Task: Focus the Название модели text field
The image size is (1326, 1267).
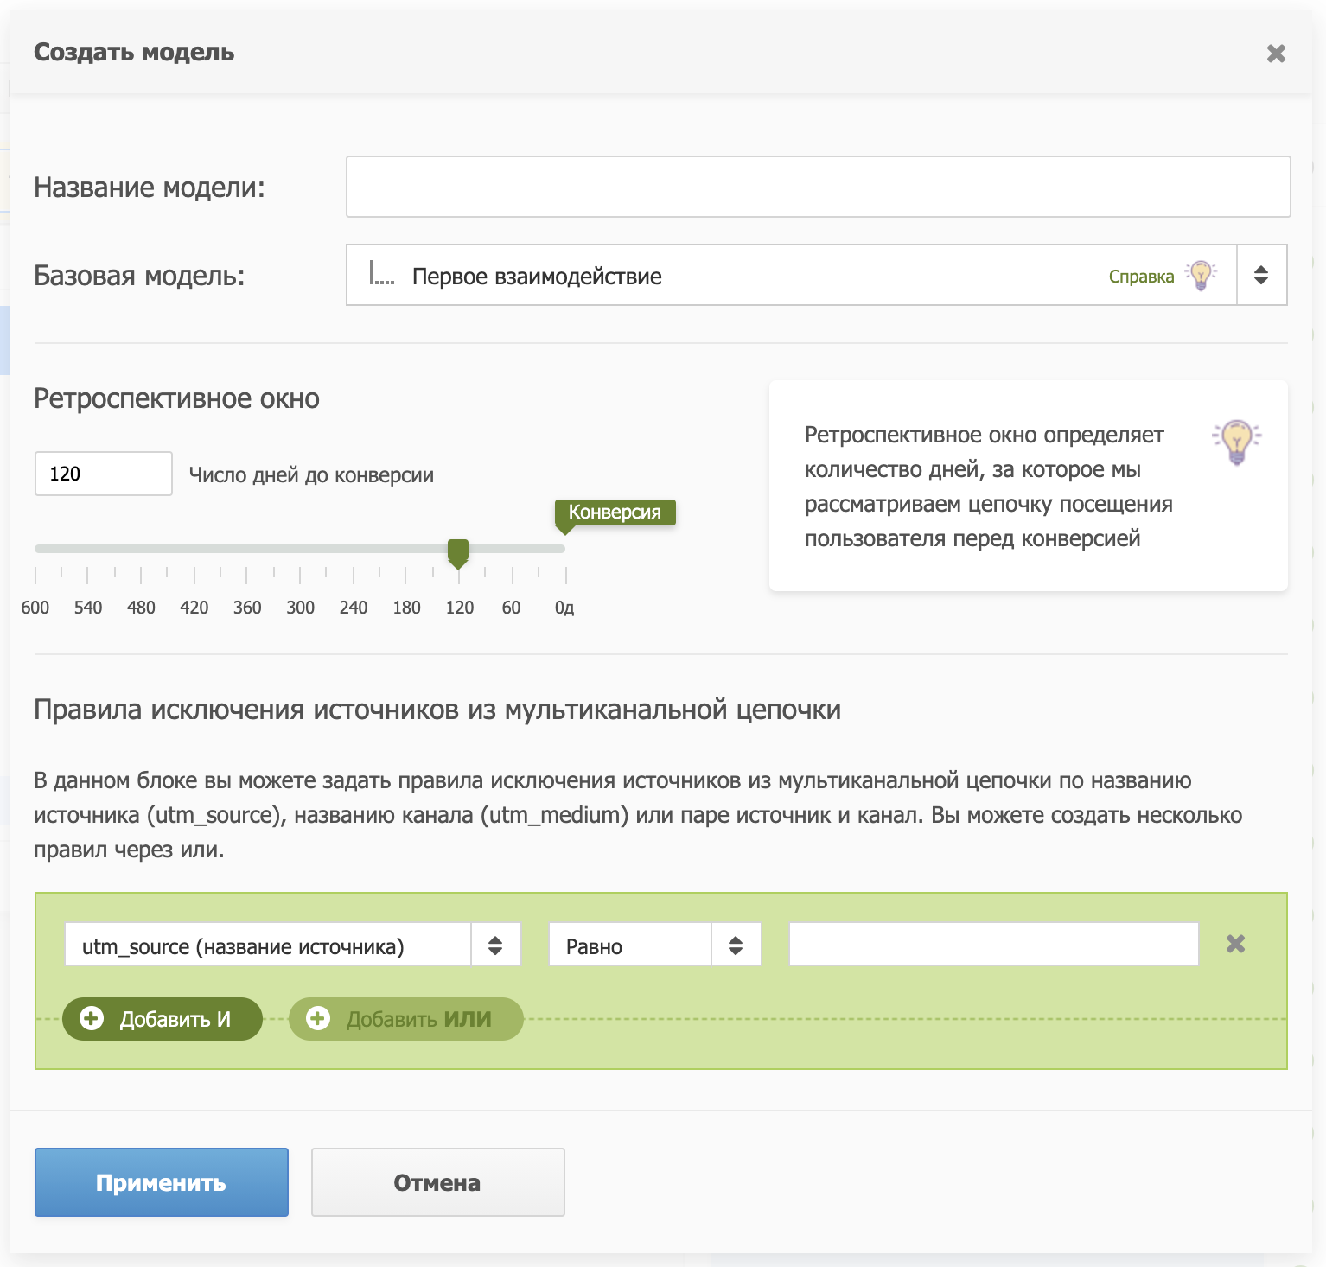Action: click(x=818, y=187)
